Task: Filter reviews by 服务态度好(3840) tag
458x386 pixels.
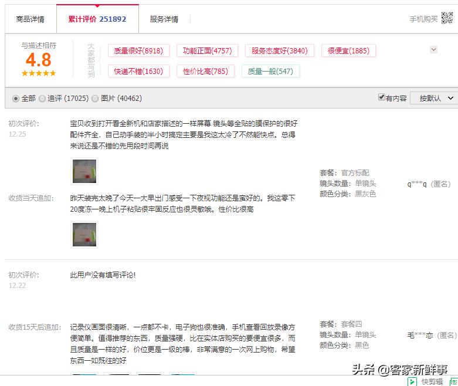Action: point(280,51)
